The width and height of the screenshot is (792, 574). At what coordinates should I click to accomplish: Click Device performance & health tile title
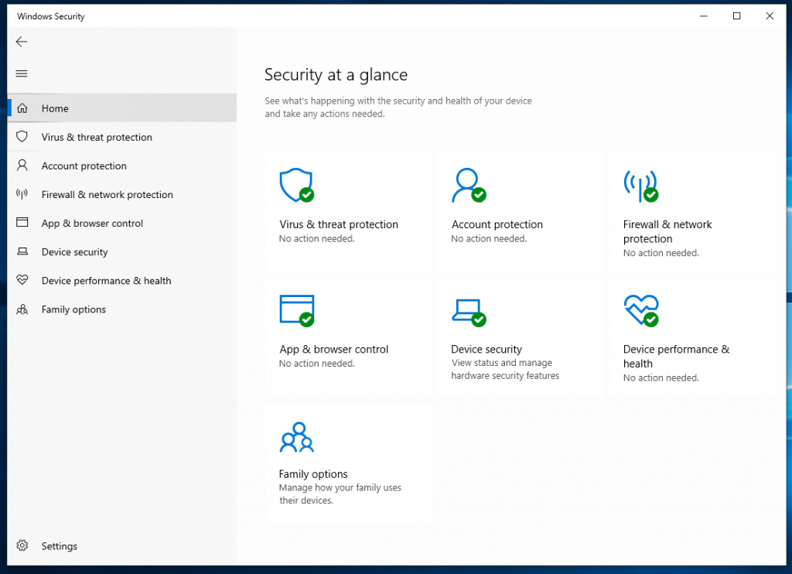pos(676,356)
